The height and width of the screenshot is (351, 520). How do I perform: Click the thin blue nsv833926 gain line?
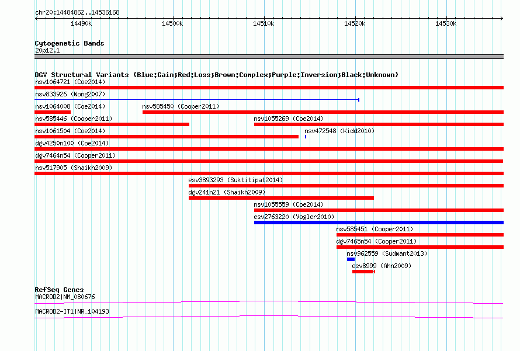197,99
